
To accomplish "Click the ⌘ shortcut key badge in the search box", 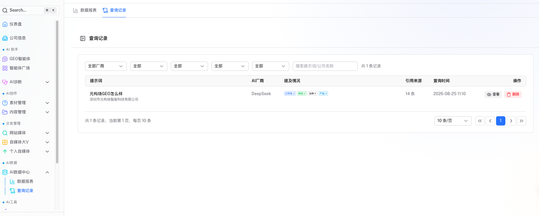I will [47, 10].
